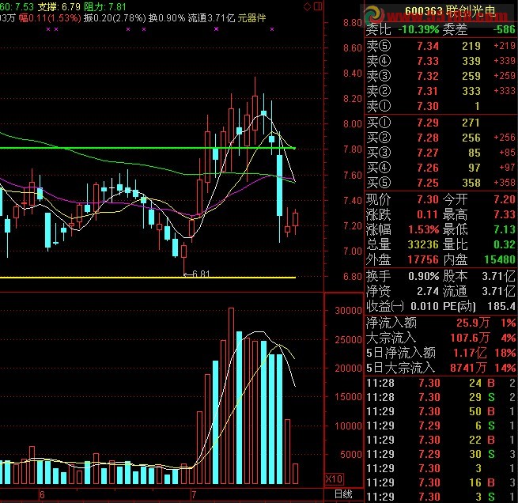Click the 最低 value 7.13
Image resolution: width=518 pixels, height=503 pixels.
point(505,229)
